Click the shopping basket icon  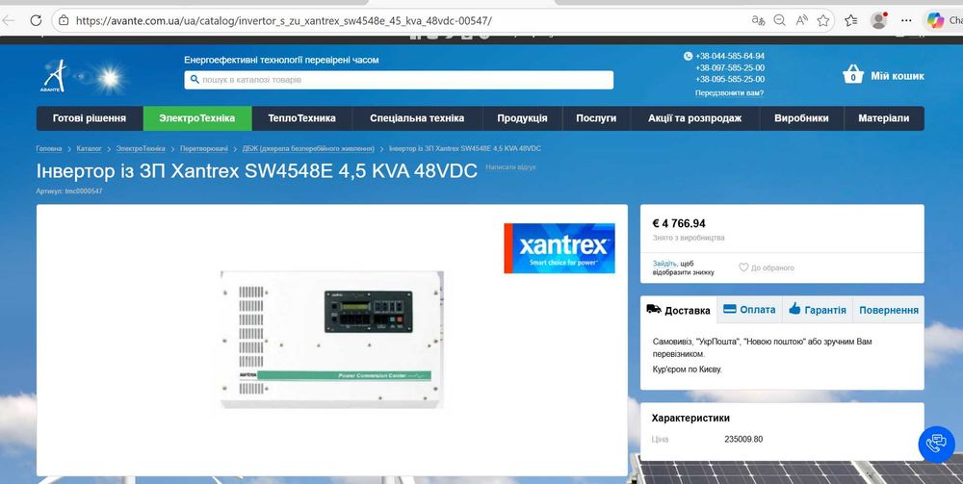853,74
